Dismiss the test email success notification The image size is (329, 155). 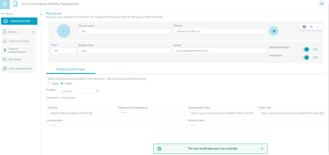pyautogui.click(x=262, y=148)
